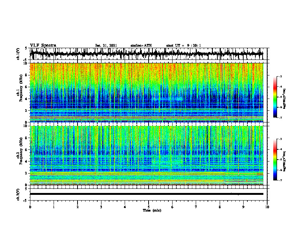This screenshot has height=232, width=301.
Task: Click the "ch.3(V)" axis label
Action: (18, 194)
